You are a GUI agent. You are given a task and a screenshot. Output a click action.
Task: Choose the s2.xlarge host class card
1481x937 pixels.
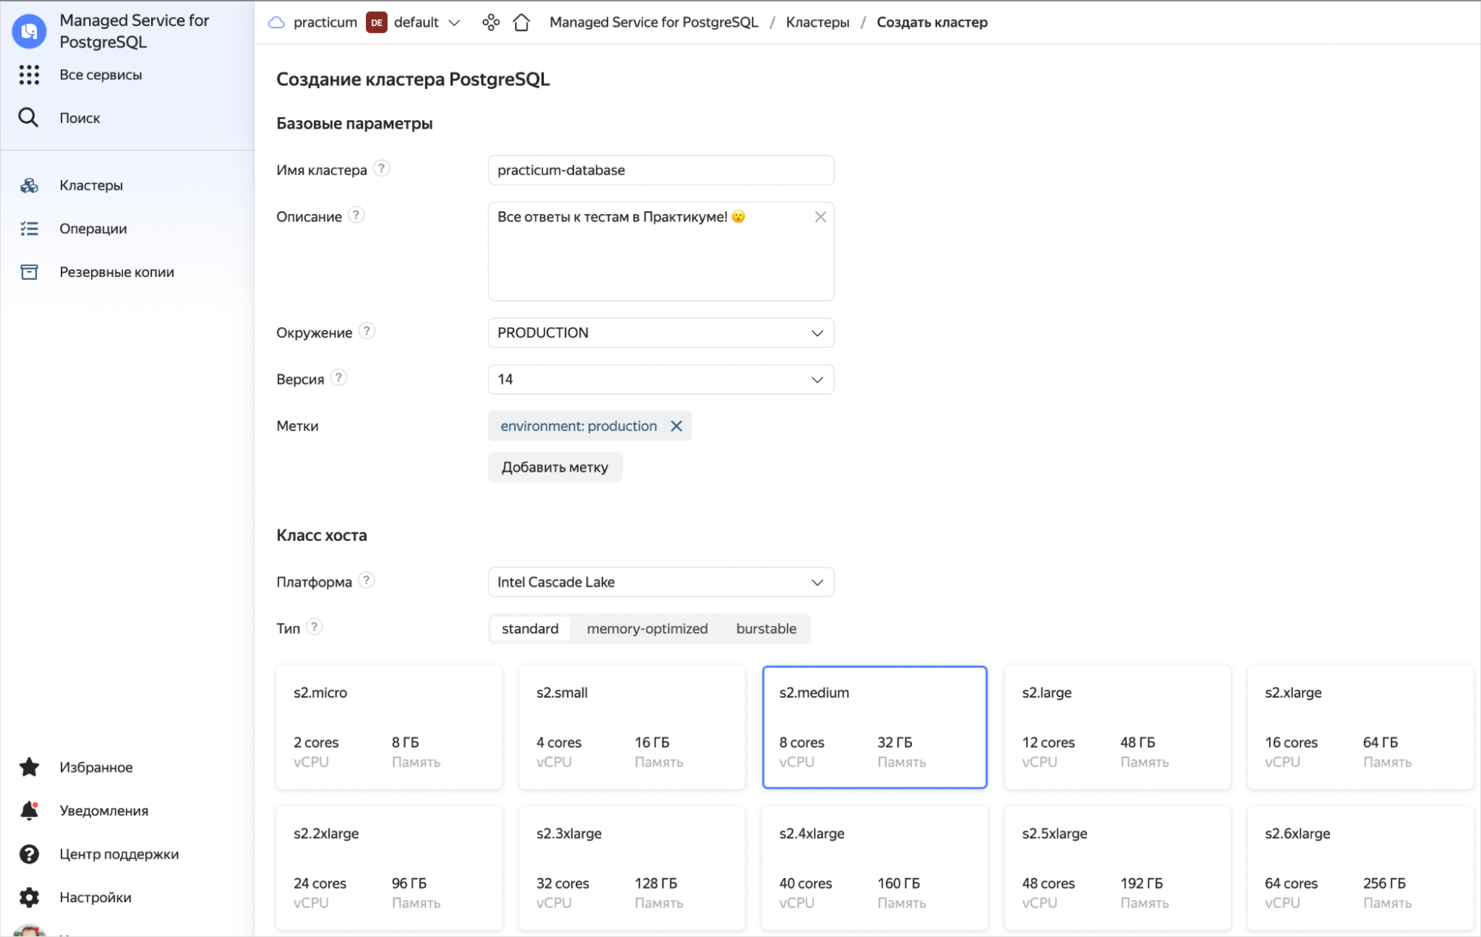coord(1361,727)
